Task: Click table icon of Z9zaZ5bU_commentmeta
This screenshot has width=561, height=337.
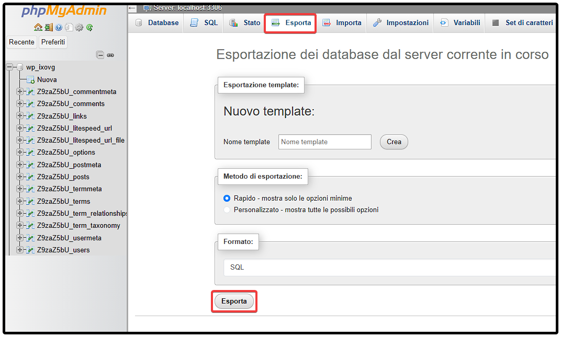Action: click(x=31, y=92)
